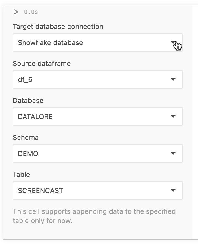Screen dimensions: 198x245
Task: Click the Schema section heading
Action: pos(26,138)
